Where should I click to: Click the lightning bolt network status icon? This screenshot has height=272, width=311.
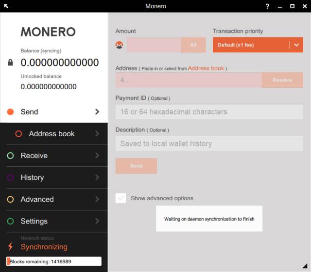point(10,246)
